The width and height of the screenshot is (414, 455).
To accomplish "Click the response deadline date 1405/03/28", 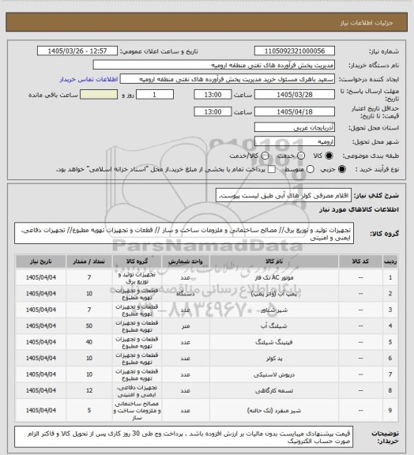I will (295, 95).
